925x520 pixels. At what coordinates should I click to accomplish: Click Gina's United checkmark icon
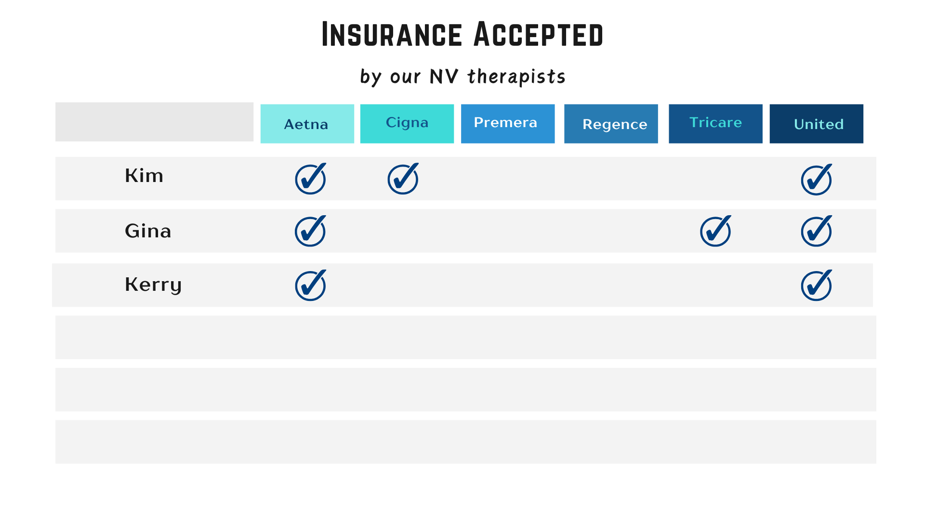(817, 231)
